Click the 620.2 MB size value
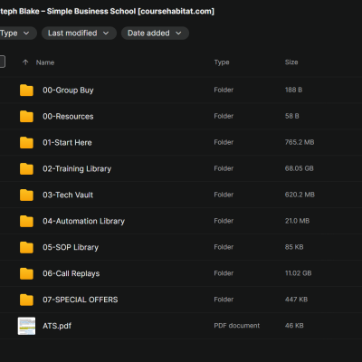 (300, 195)
